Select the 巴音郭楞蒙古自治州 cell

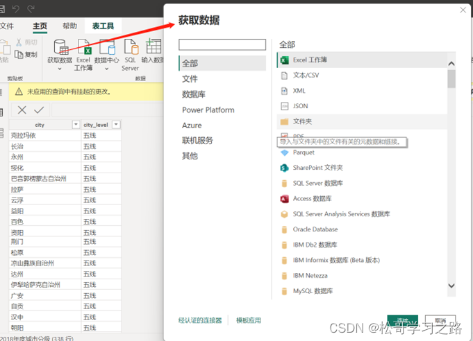coord(45,179)
